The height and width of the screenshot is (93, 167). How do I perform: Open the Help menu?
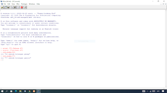tap(38, 4)
